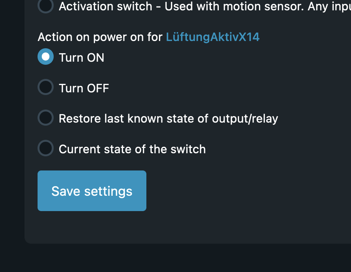Click the Save settings button
The image size is (351, 272).
pyautogui.click(x=92, y=191)
